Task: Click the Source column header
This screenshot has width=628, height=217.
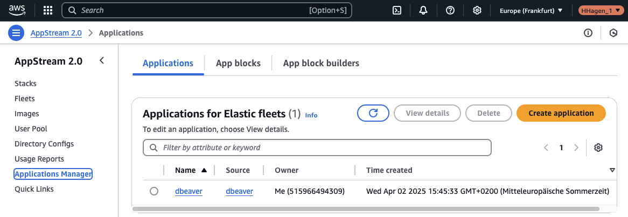Action: (x=238, y=170)
